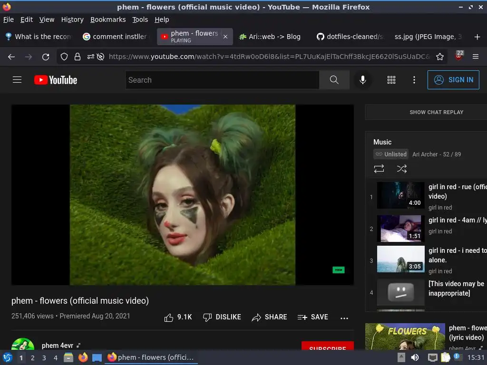
Task: Switch to workspace 3 in the taskbar
Action: [44, 358]
